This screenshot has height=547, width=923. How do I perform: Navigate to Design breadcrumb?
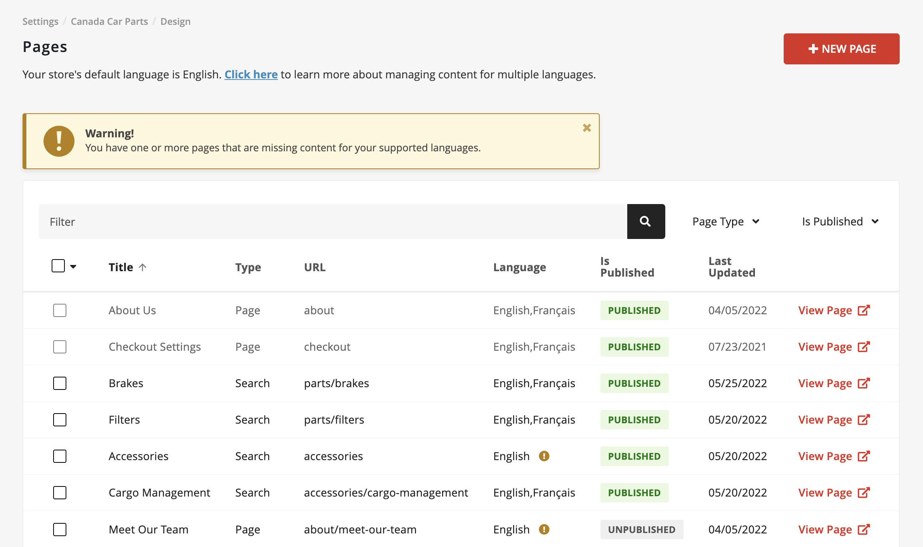(x=175, y=21)
